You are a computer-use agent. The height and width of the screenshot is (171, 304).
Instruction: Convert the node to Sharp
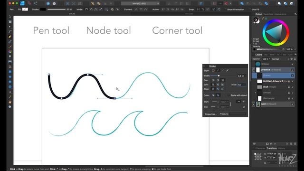click(136, 9)
